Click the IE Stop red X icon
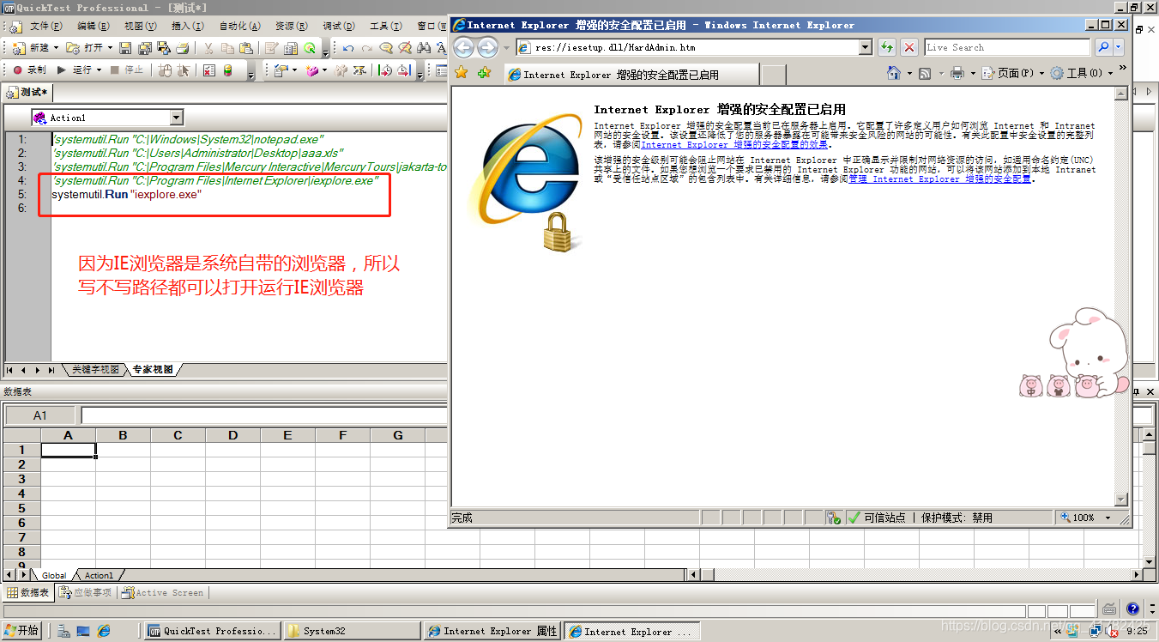This screenshot has height=642, width=1159. pyautogui.click(x=909, y=48)
